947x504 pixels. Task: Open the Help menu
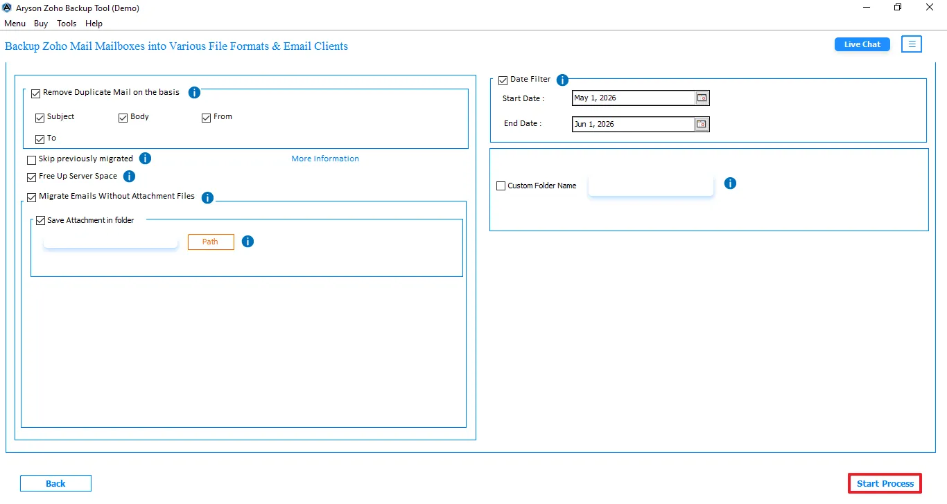pyautogui.click(x=94, y=24)
